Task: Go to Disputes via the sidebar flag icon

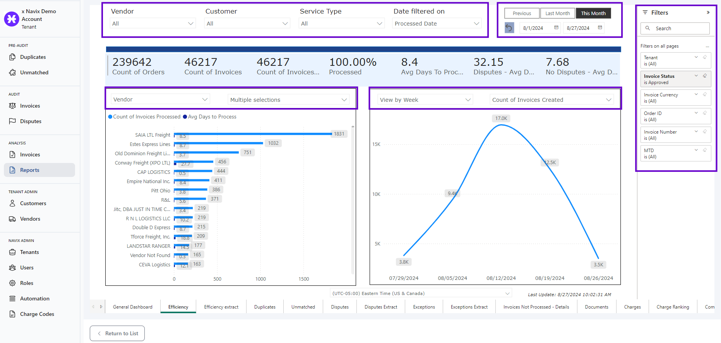Action: click(x=31, y=121)
